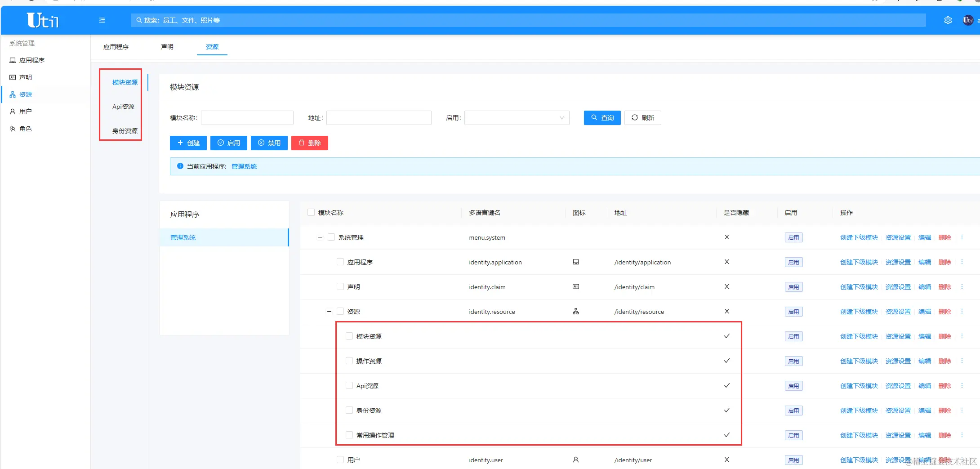Focus the 模块名称 input field
The image size is (980, 469).
(x=247, y=118)
